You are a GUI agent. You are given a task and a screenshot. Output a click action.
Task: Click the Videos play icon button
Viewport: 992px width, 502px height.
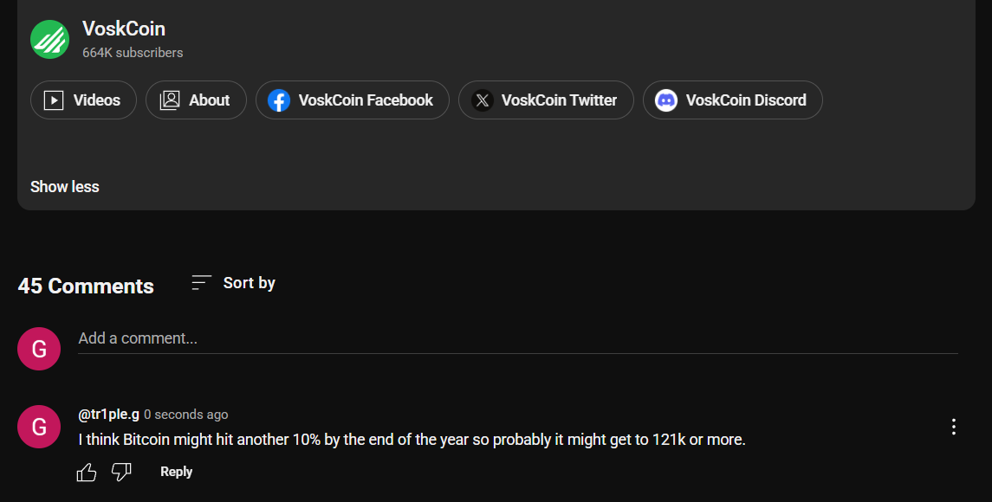(83, 100)
